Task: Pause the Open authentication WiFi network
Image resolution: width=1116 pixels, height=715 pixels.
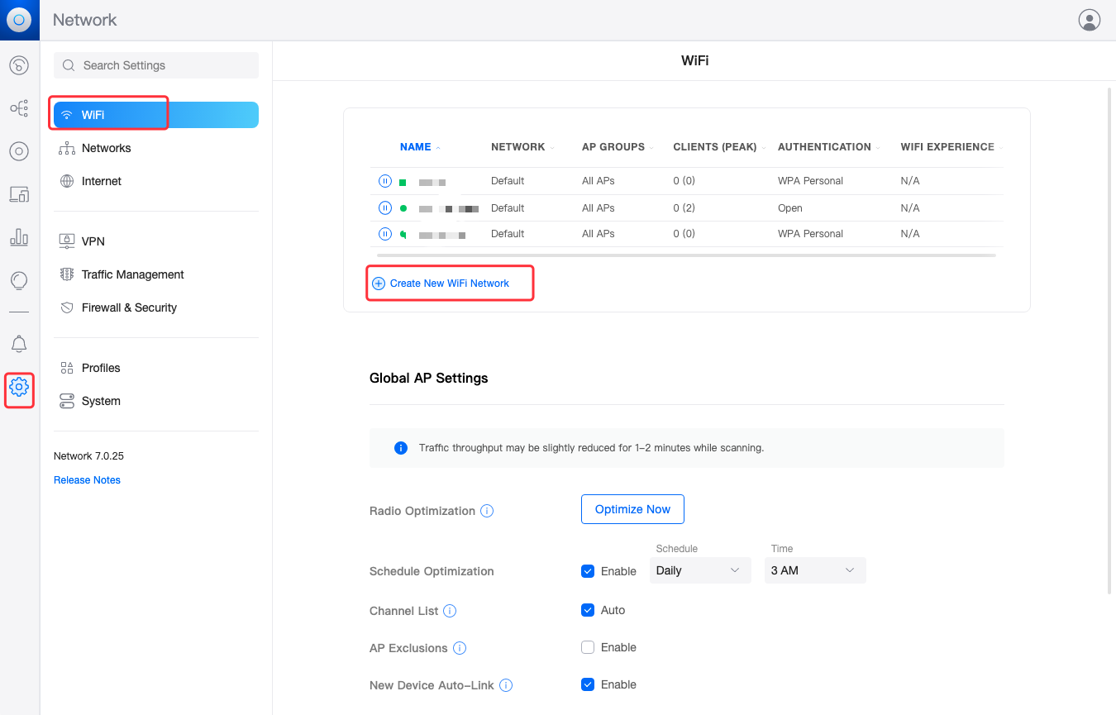Action: [x=384, y=208]
